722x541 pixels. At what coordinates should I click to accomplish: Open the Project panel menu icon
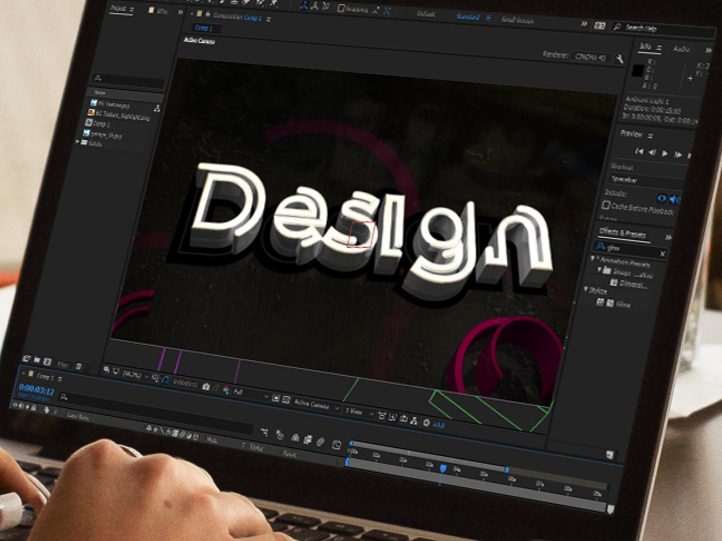132,10
